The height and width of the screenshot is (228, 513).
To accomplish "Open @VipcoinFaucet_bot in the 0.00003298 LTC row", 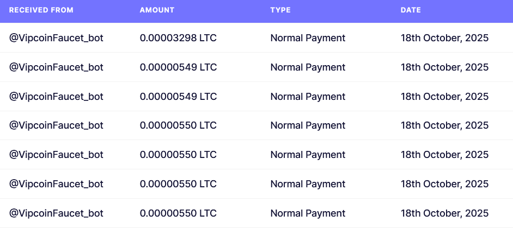I will click(56, 38).
